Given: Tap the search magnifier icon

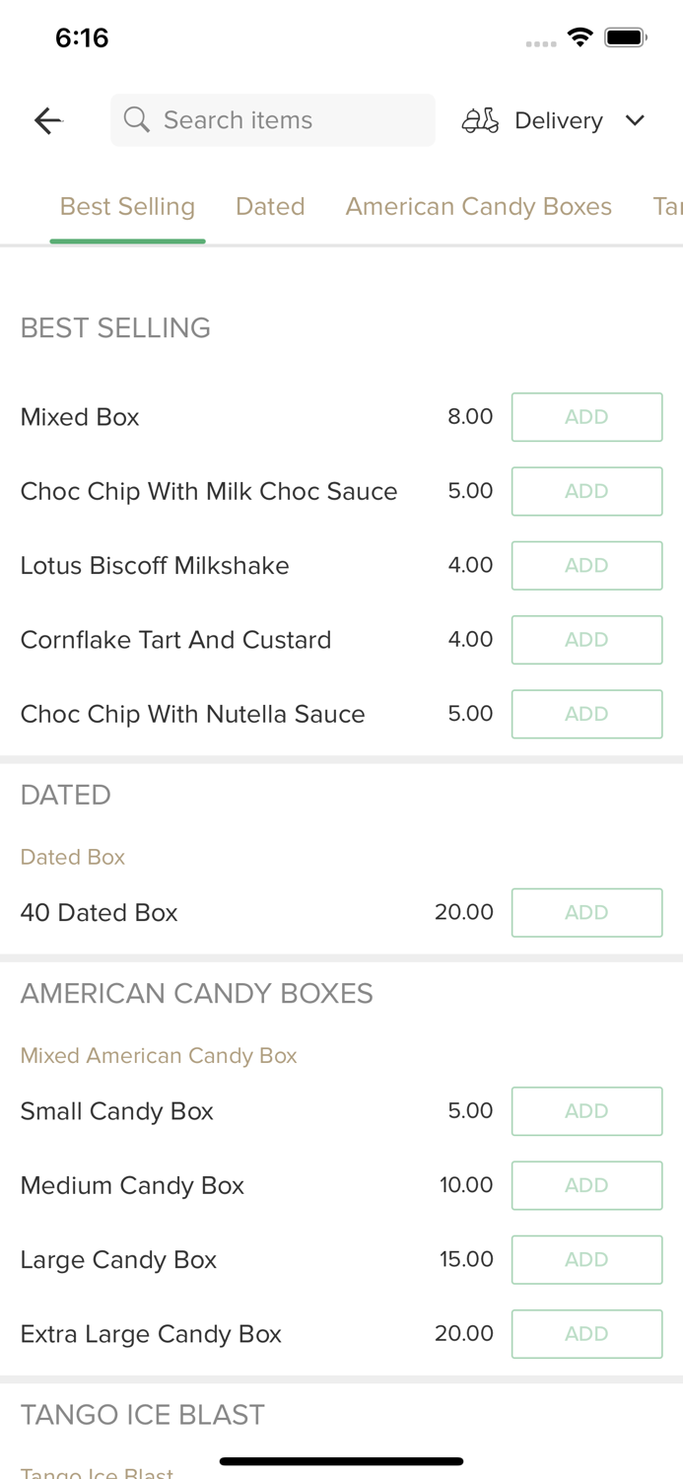Looking at the screenshot, I should point(137,120).
